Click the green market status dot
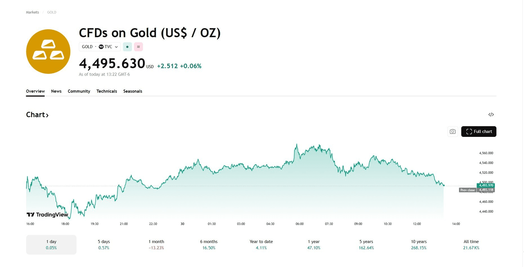The image size is (524, 267). [x=127, y=47]
